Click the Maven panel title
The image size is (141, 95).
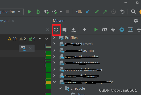tap(59, 21)
